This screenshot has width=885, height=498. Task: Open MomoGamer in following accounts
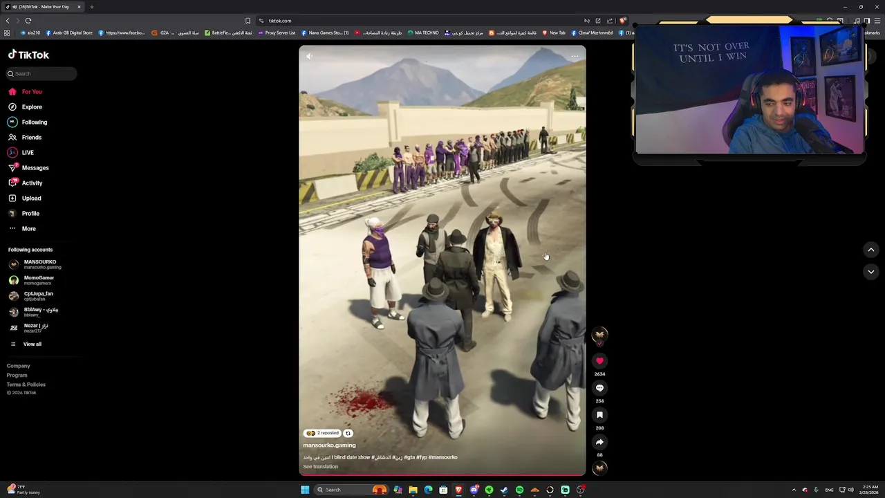32,280
